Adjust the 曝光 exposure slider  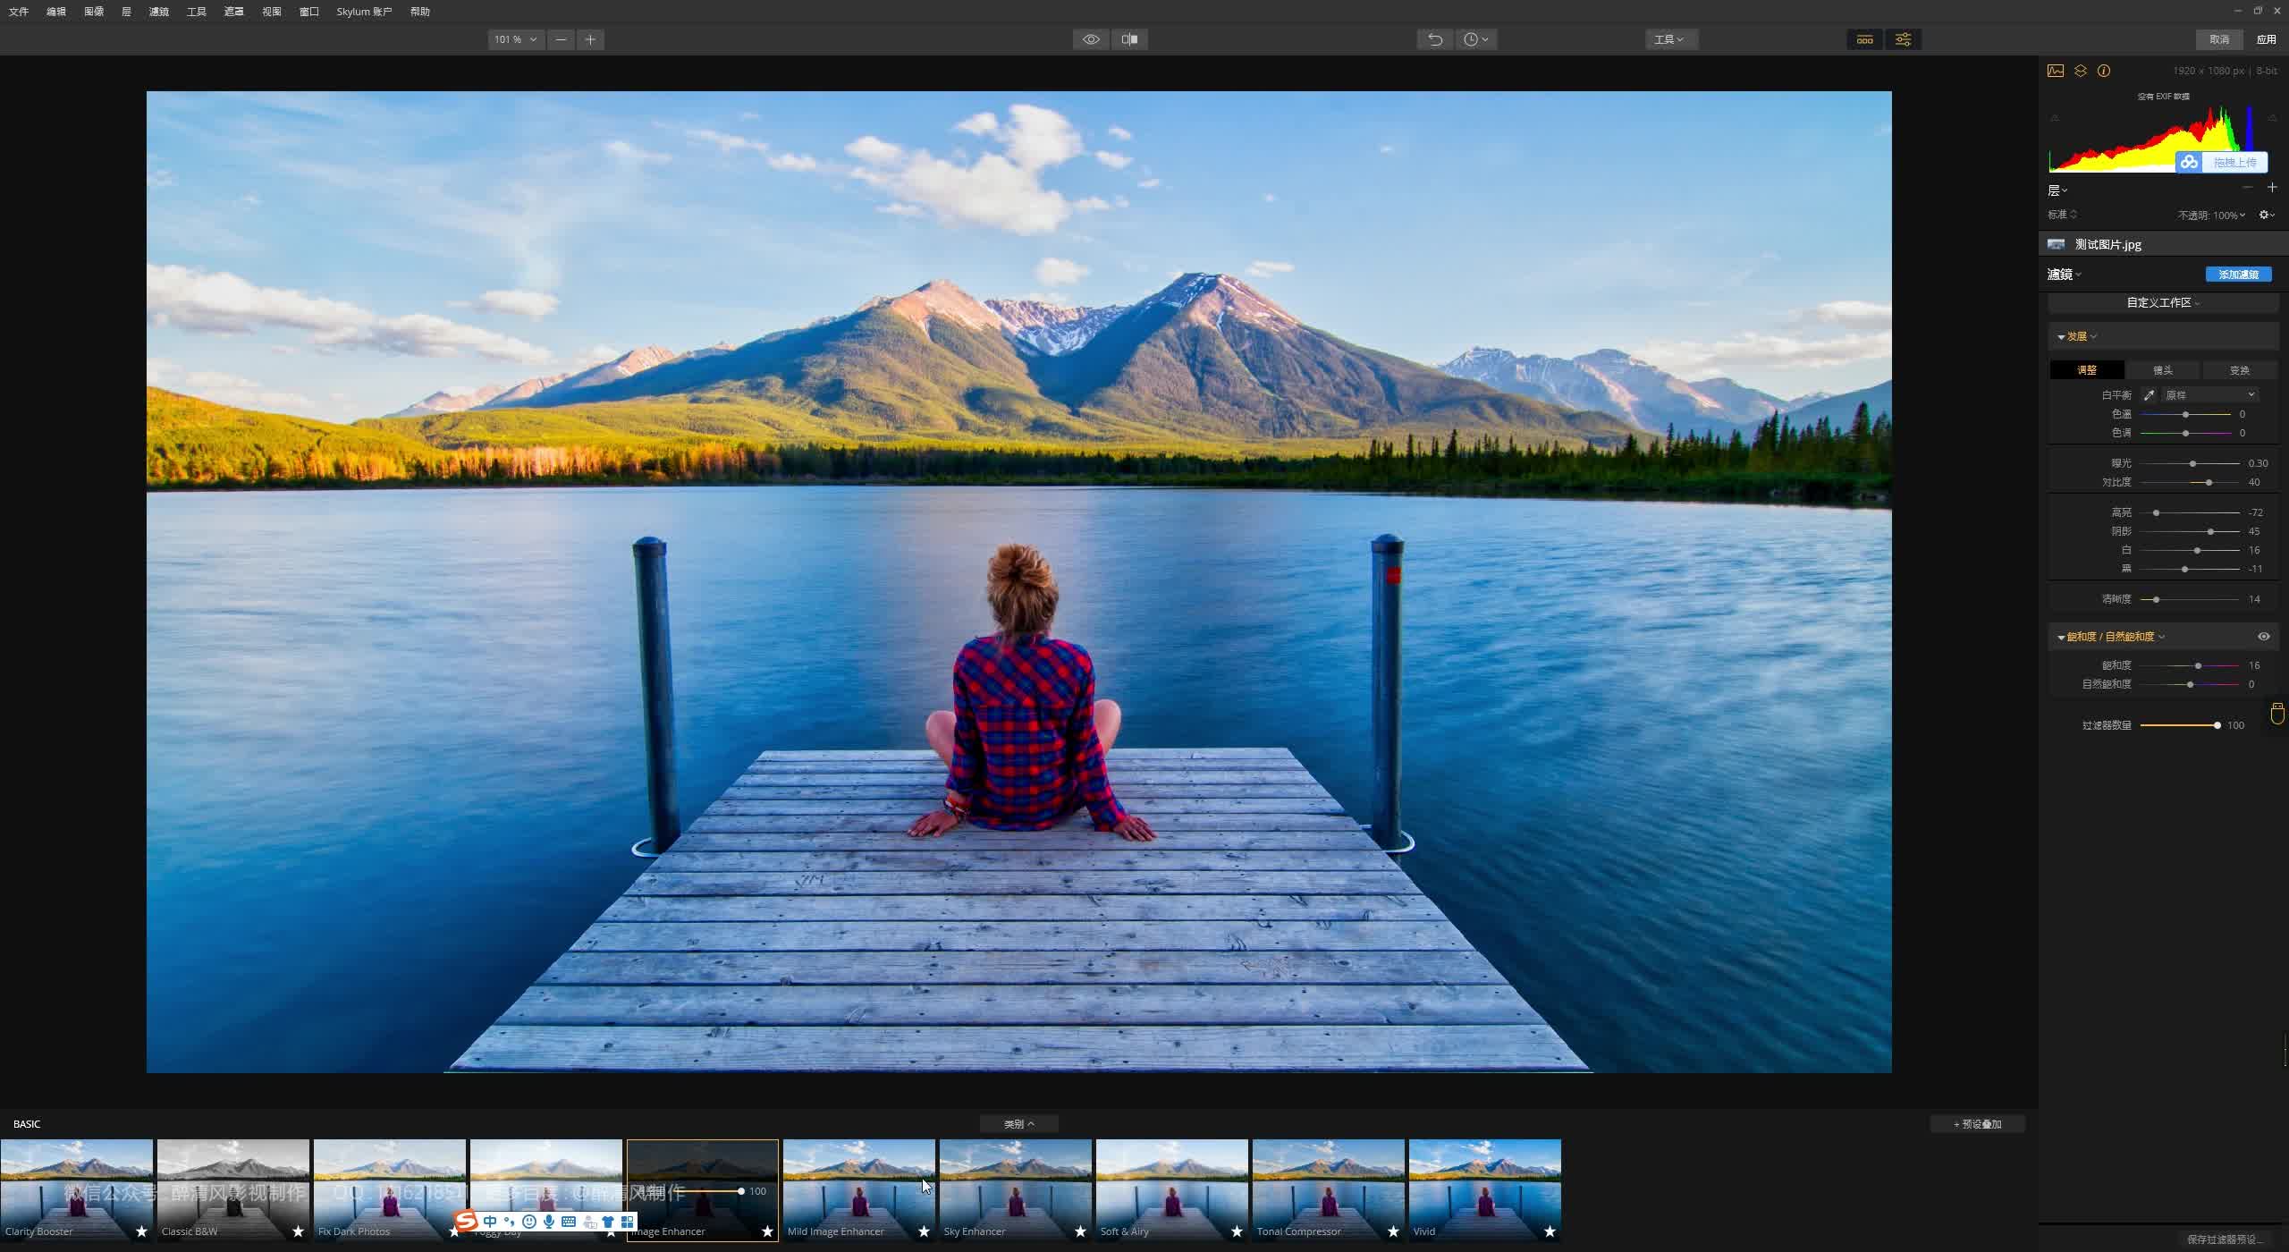point(2192,463)
